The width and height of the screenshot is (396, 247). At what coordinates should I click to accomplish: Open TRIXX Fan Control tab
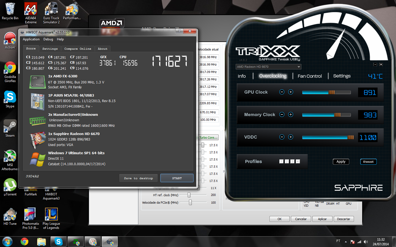tap(310, 76)
